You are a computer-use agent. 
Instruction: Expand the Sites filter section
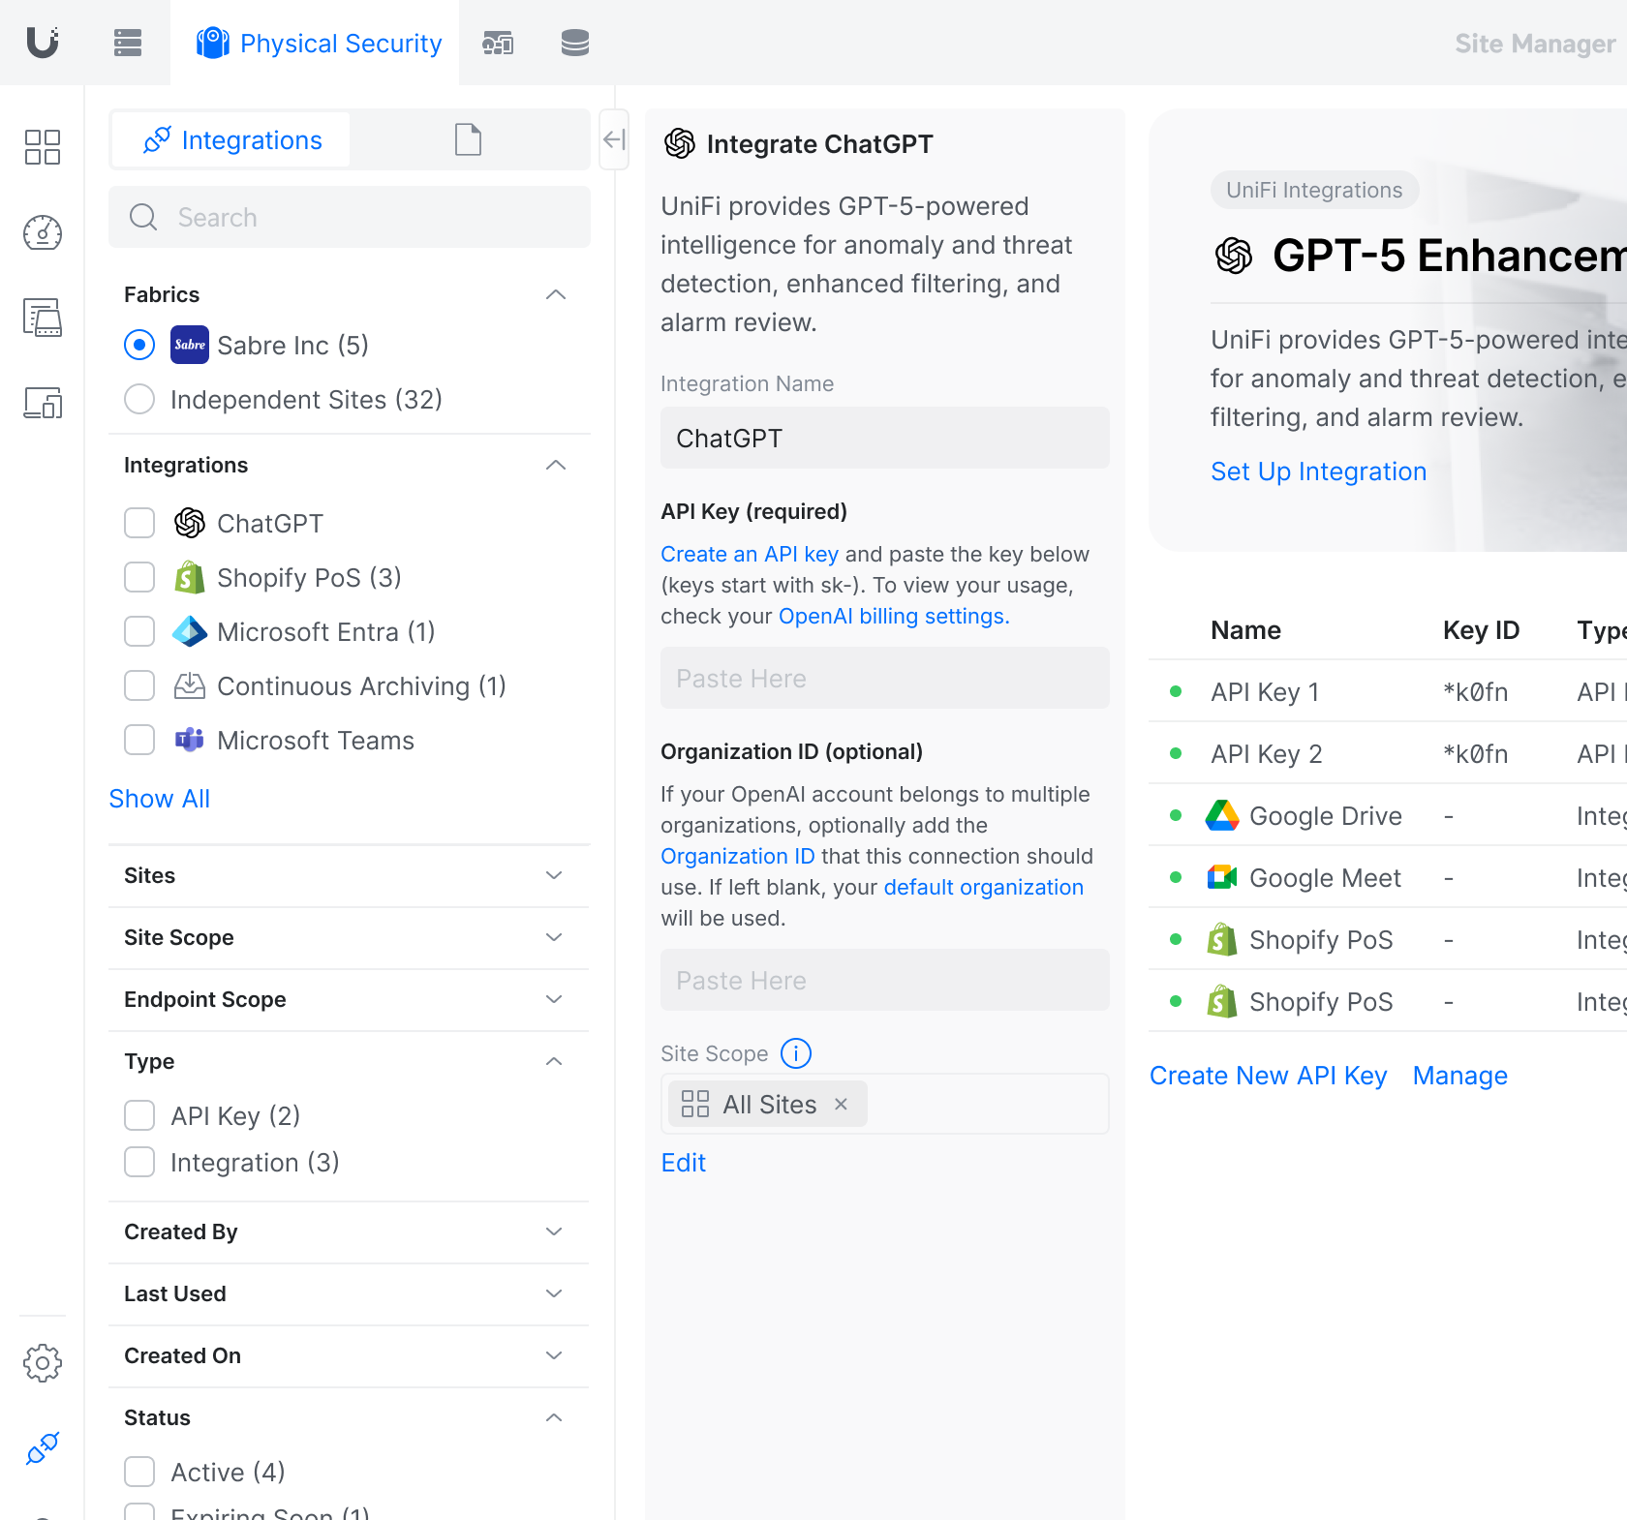555,875
